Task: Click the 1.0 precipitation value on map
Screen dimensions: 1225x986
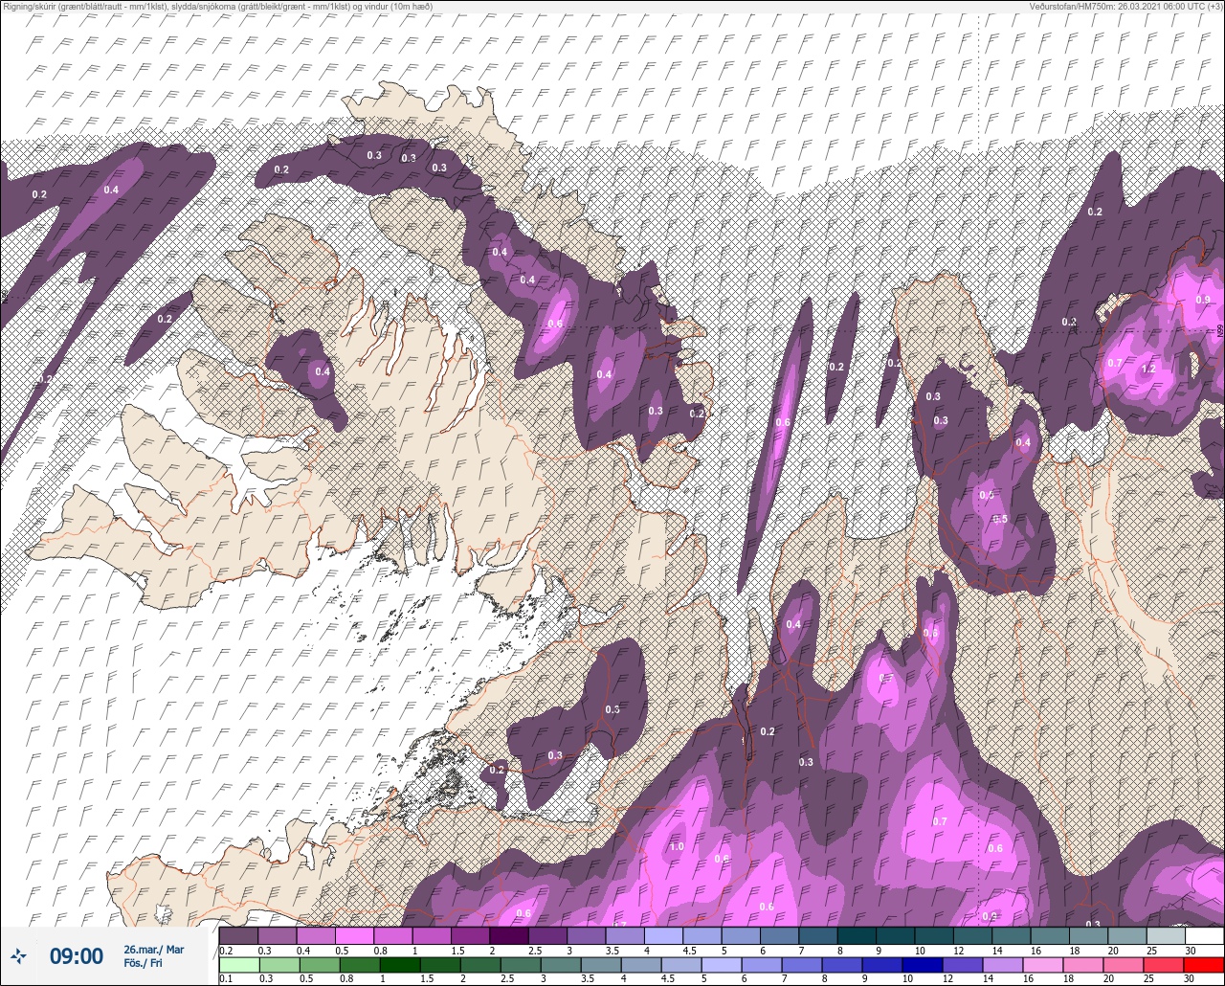Action: click(x=677, y=846)
